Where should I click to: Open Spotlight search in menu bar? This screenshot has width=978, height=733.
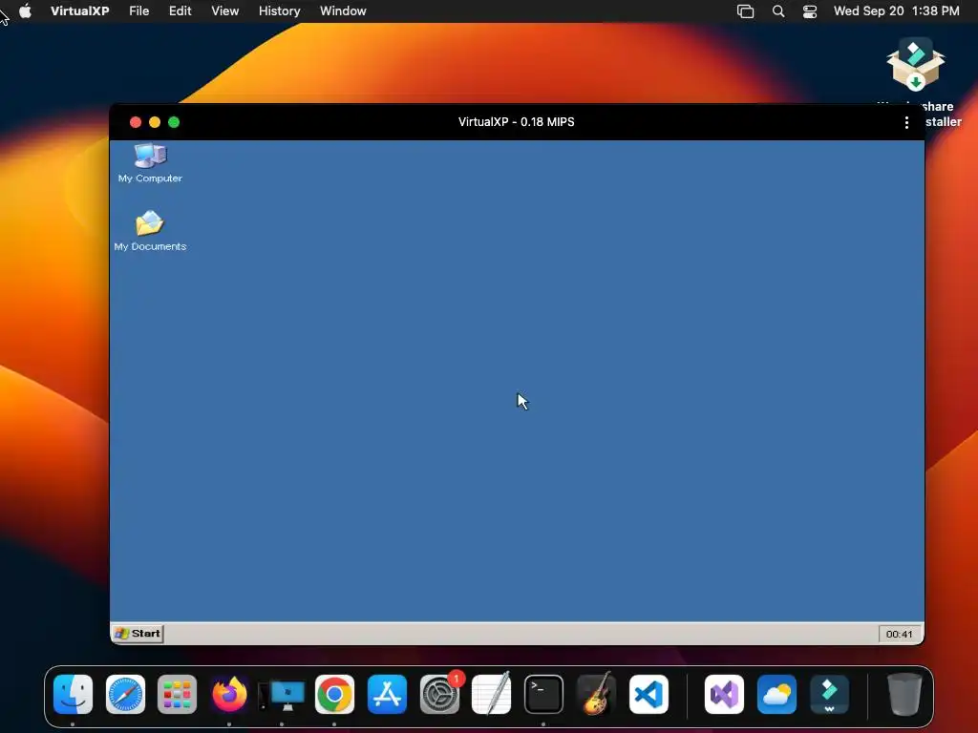pos(778,11)
